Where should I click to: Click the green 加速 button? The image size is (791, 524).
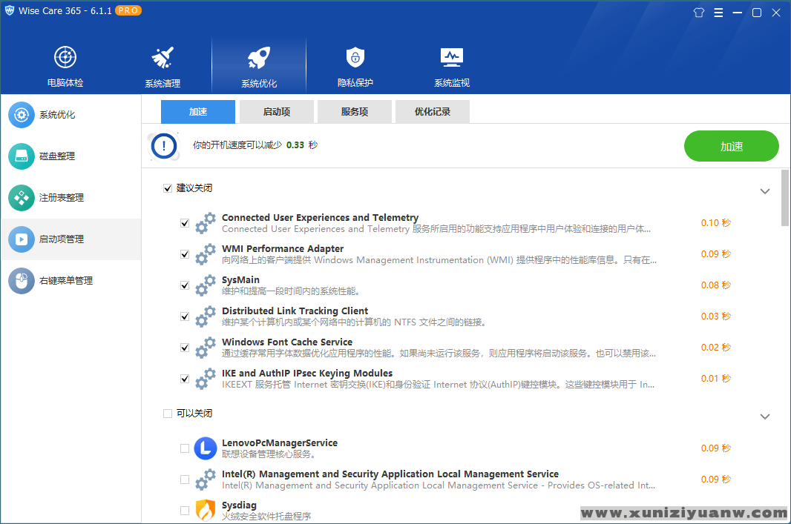(731, 146)
